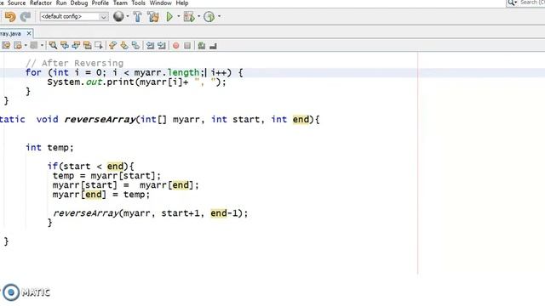Open the Run menu
The width and height of the screenshot is (545, 306).
(61, 3)
